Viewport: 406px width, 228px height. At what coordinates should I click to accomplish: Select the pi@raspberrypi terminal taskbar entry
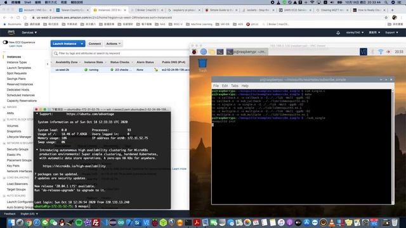click(247, 52)
